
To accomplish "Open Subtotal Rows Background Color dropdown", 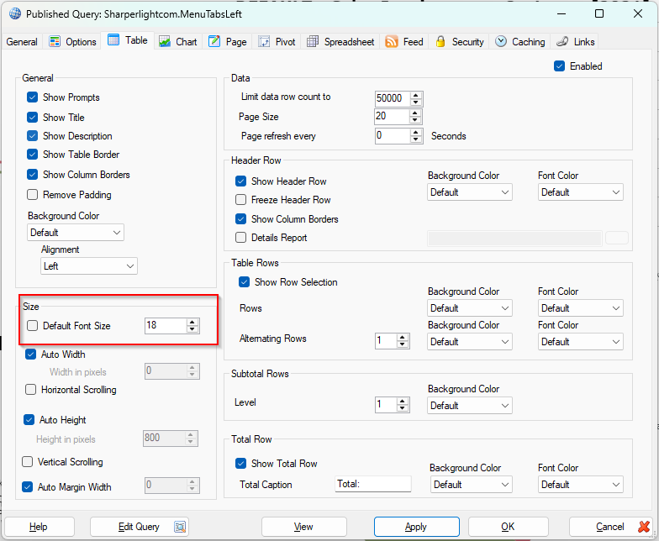I will coord(470,406).
